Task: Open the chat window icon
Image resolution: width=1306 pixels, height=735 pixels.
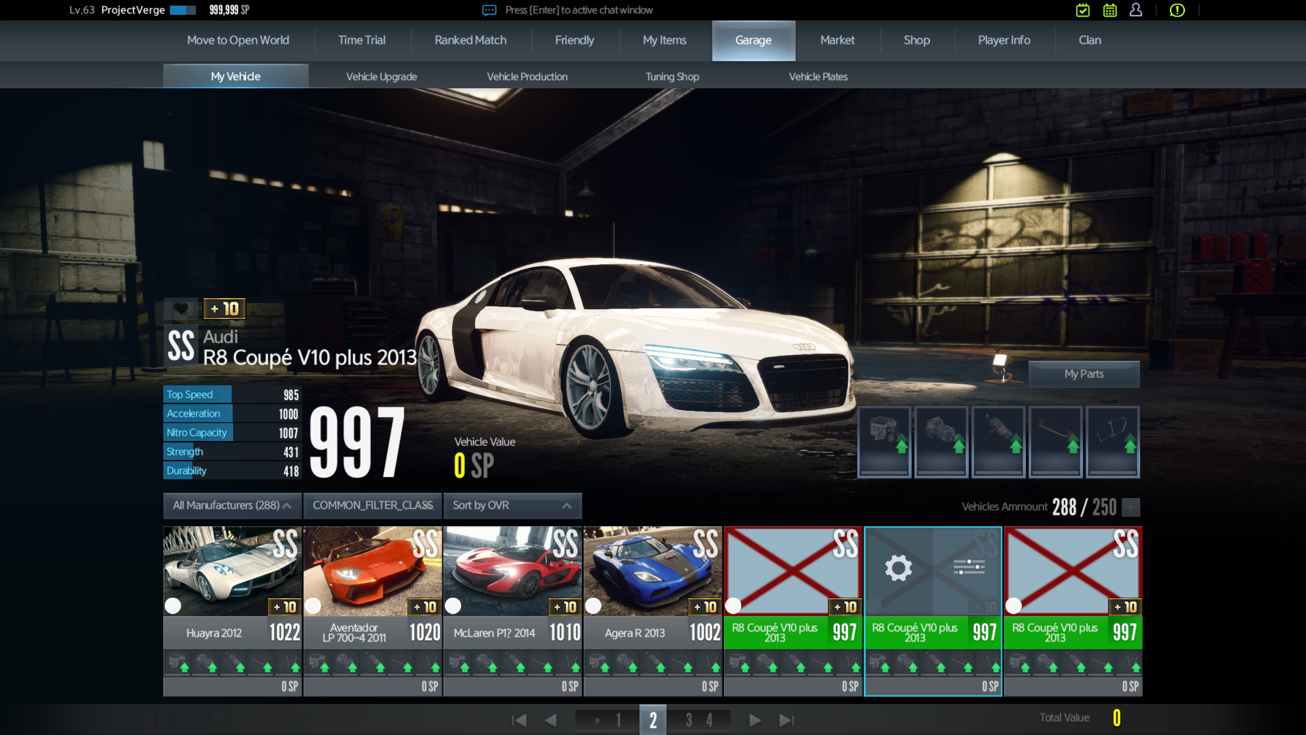Action: click(x=489, y=10)
